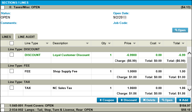Switch to the LINES tab

pyautogui.click(x=7, y=37)
